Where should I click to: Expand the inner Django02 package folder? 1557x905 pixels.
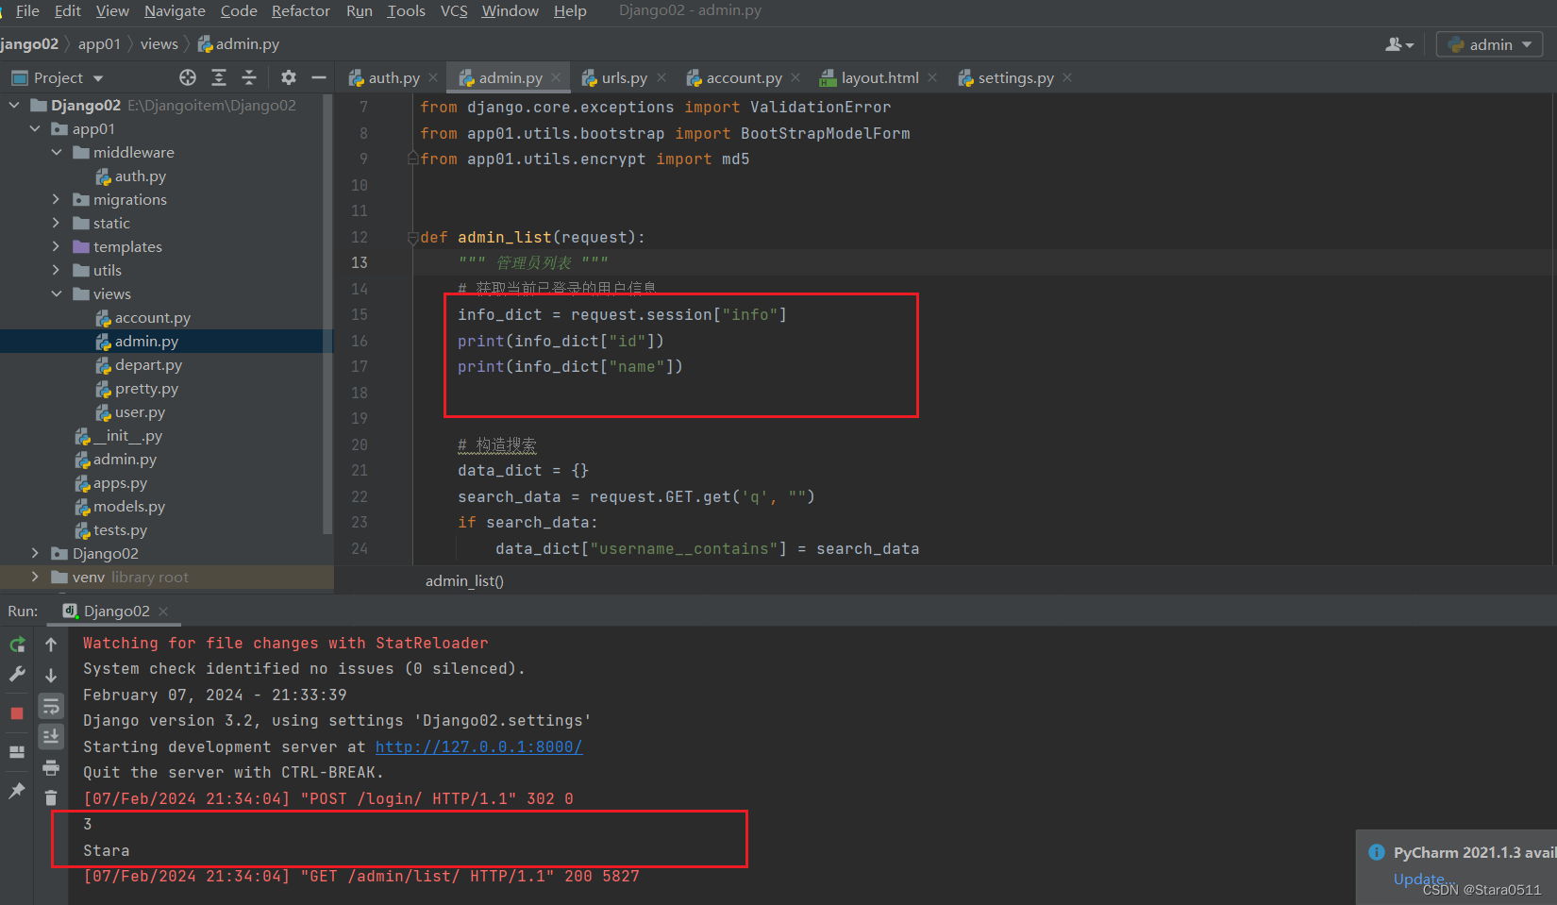coord(35,553)
